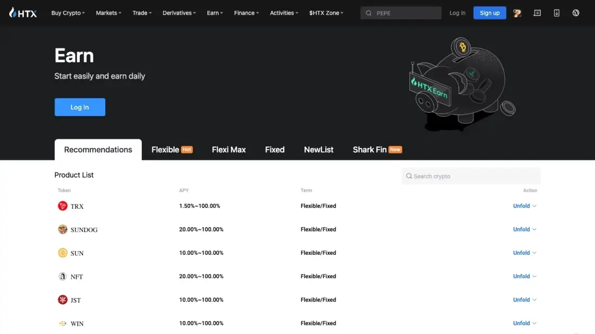Screen dimensions: 595x334
Task: Click the NFT token icon
Action: pos(62,277)
